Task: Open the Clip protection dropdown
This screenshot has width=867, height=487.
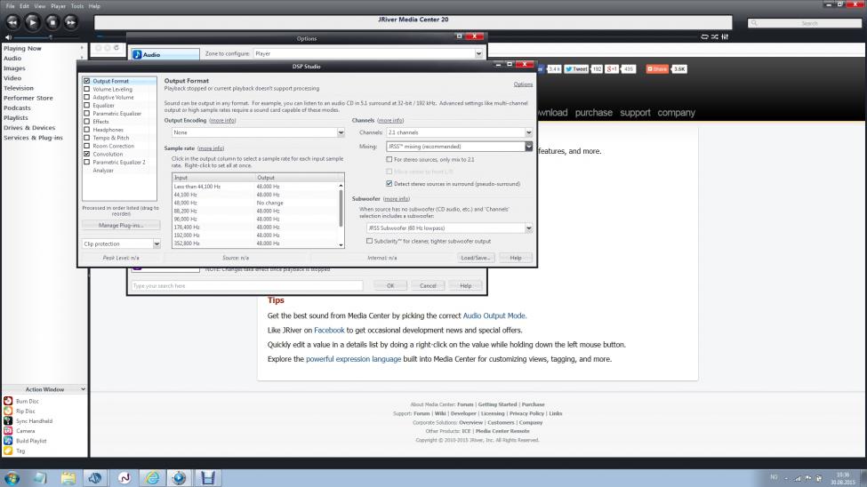Action: click(121, 244)
